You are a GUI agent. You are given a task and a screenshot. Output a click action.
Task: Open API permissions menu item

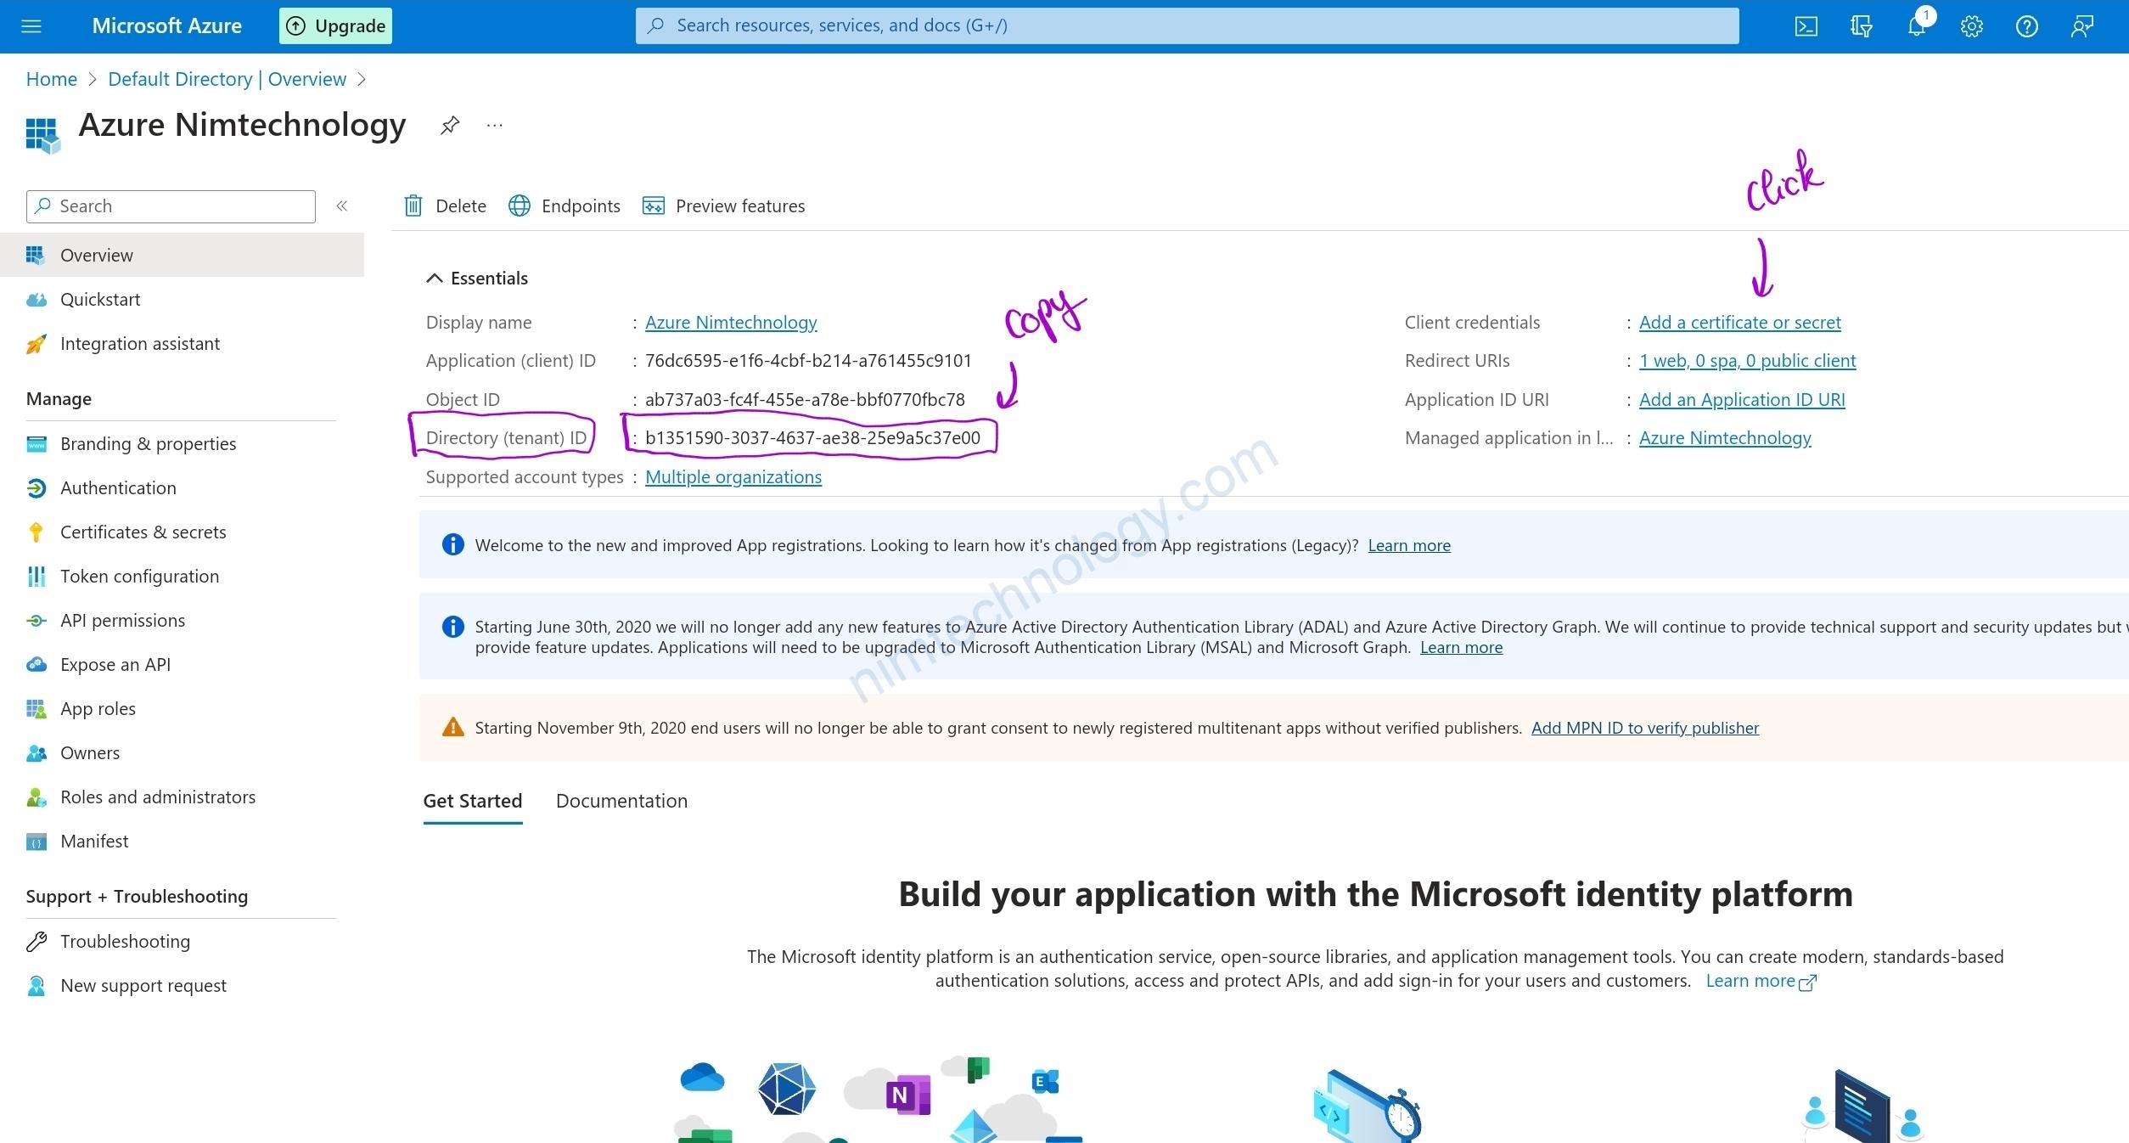click(122, 621)
